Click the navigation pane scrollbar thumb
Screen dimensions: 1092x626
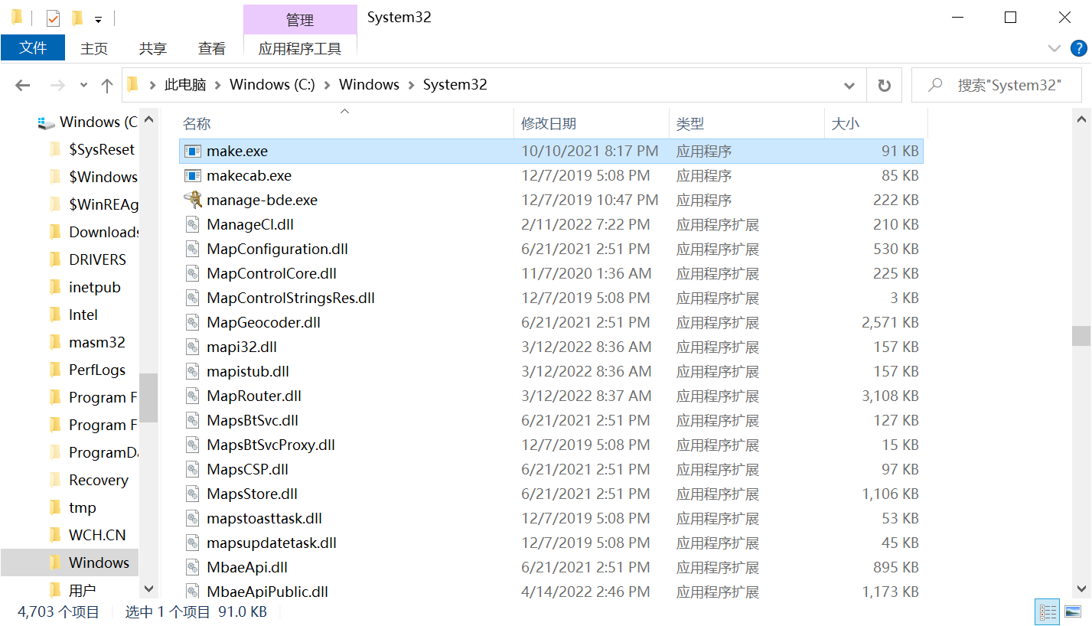[148, 398]
